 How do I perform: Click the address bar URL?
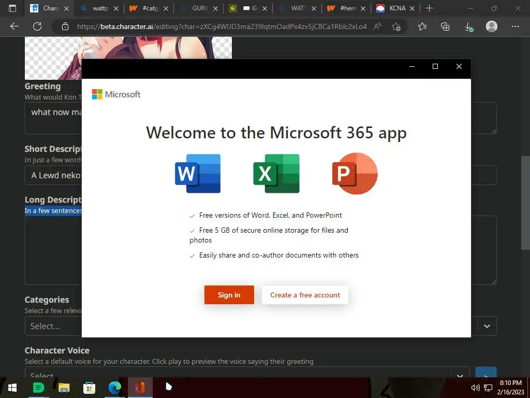click(222, 26)
